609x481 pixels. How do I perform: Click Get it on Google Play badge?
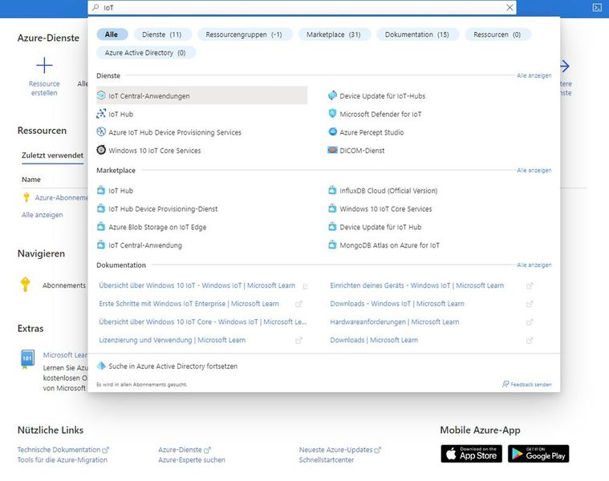click(x=538, y=454)
